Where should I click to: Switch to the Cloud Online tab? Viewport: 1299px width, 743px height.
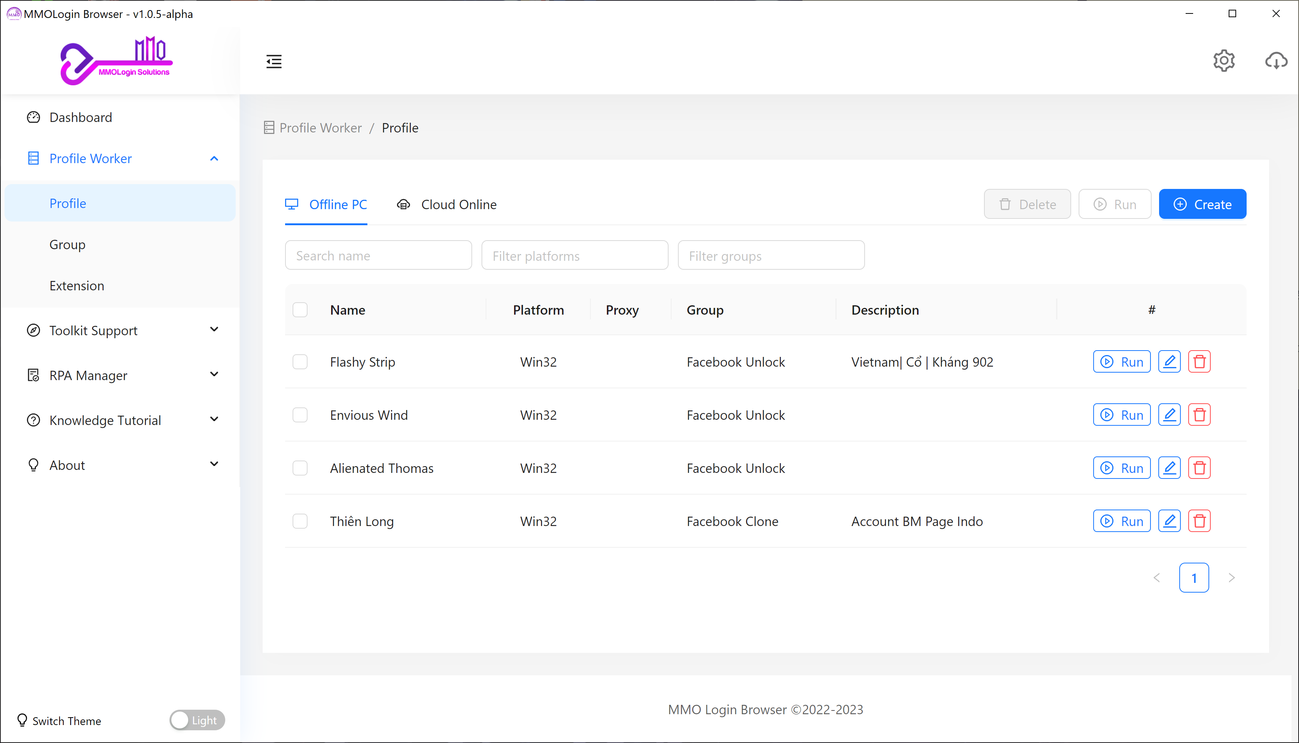(x=447, y=205)
